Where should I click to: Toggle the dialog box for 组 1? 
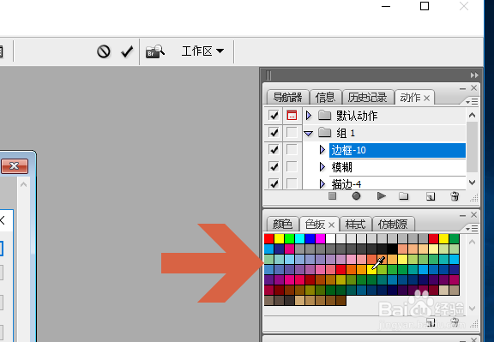point(292,133)
